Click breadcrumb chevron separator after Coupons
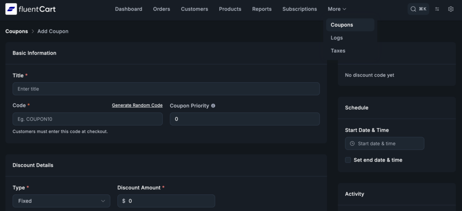This screenshot has width=462, height=211. 32,31
